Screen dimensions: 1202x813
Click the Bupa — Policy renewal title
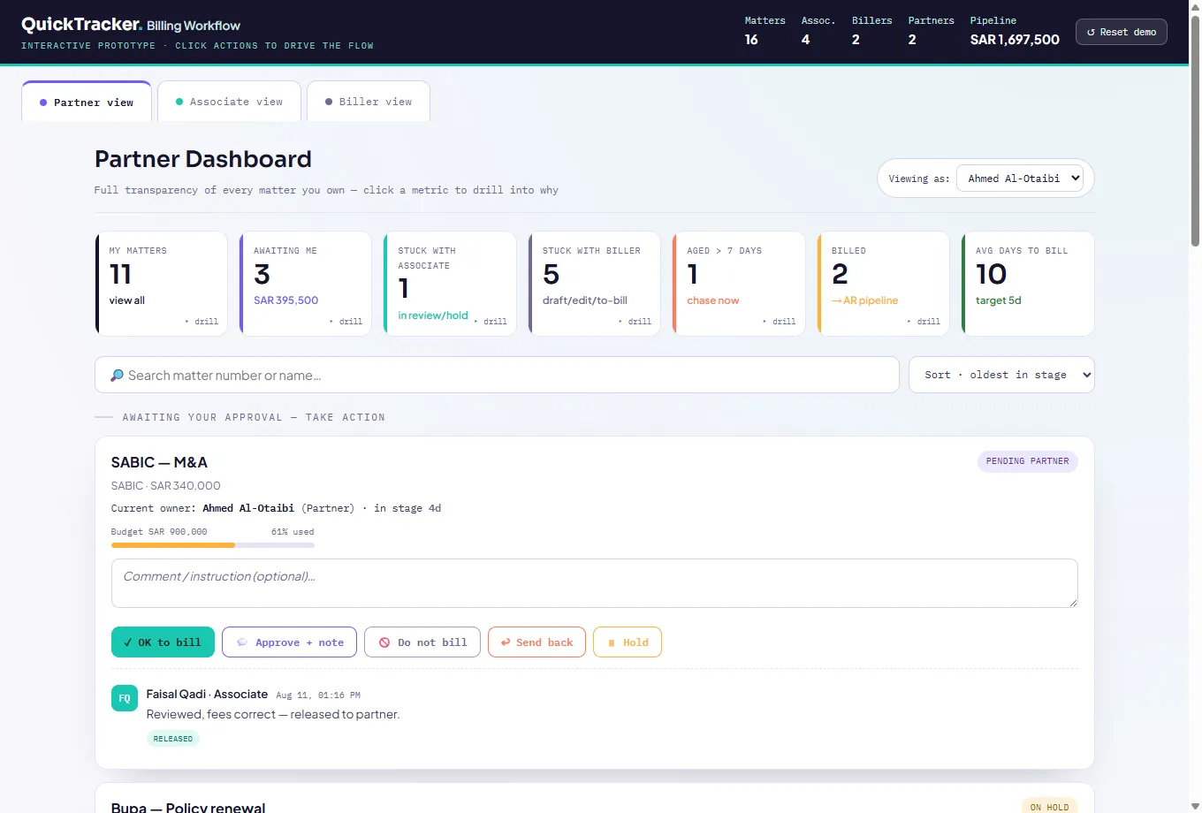tap(188, 807)
